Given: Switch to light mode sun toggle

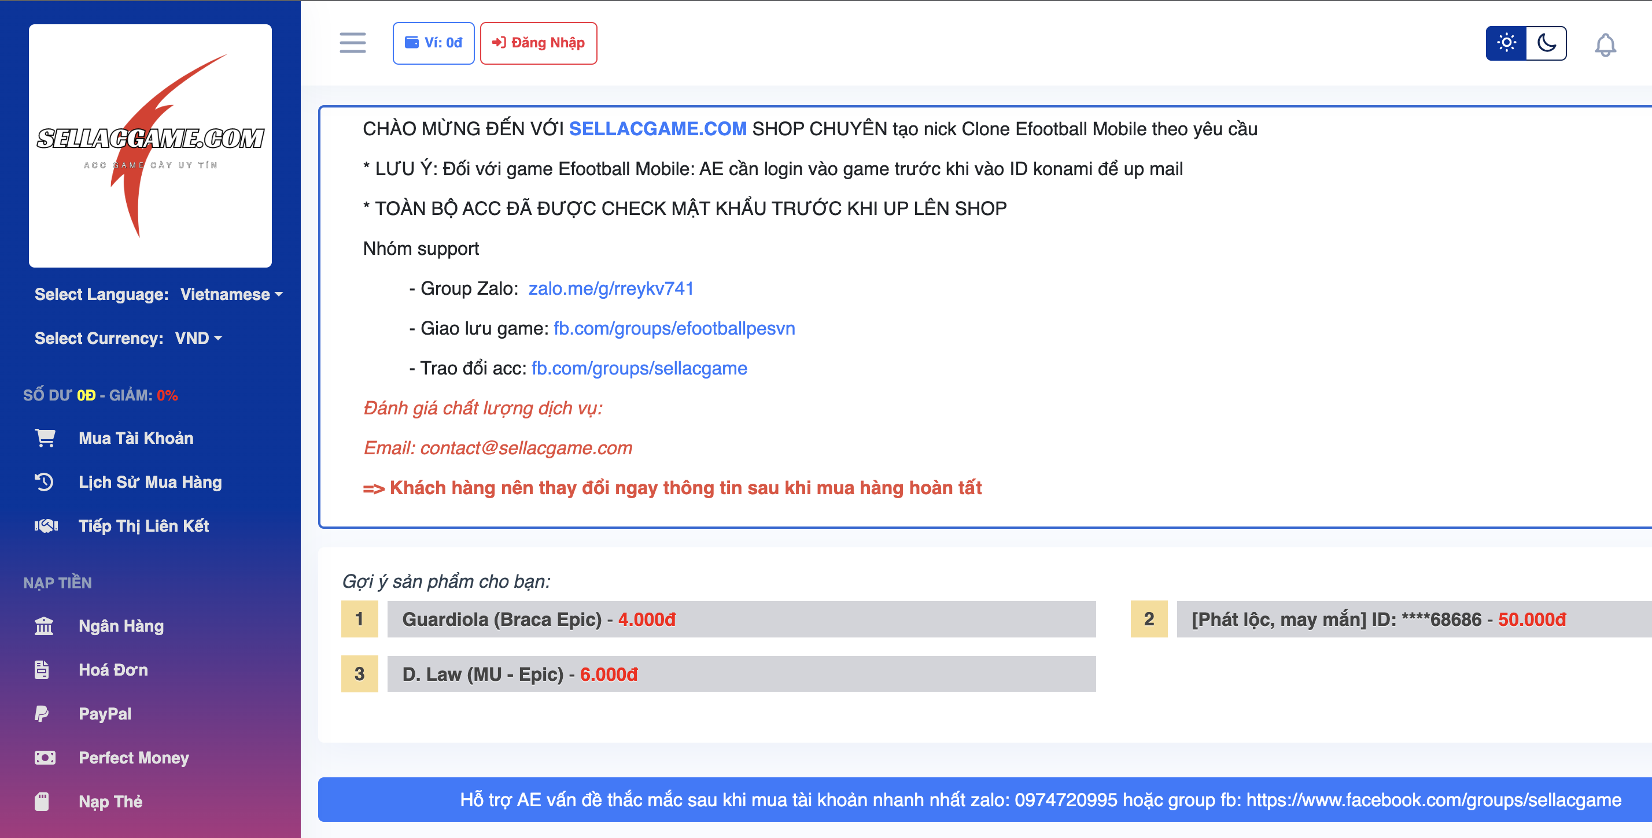Looking at the screenshot, I should coord(1506,43).
